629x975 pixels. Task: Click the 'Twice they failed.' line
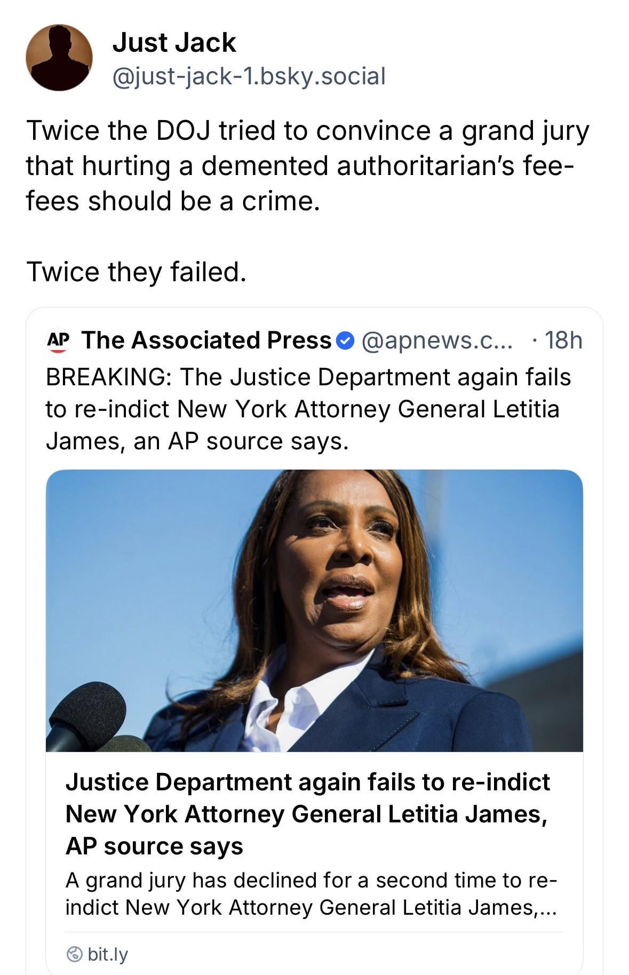click(136, 272)
